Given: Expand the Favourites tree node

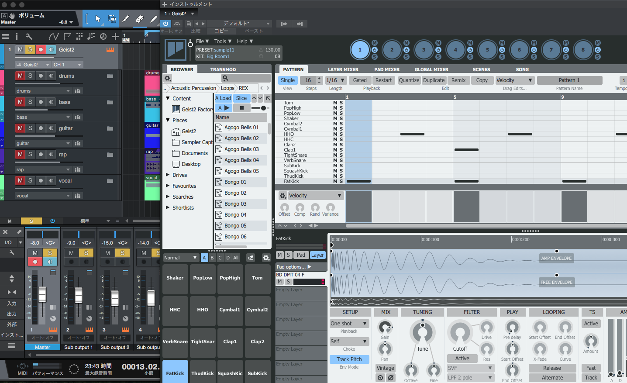Looking at the screenshot, I should [x=168, y=186].
